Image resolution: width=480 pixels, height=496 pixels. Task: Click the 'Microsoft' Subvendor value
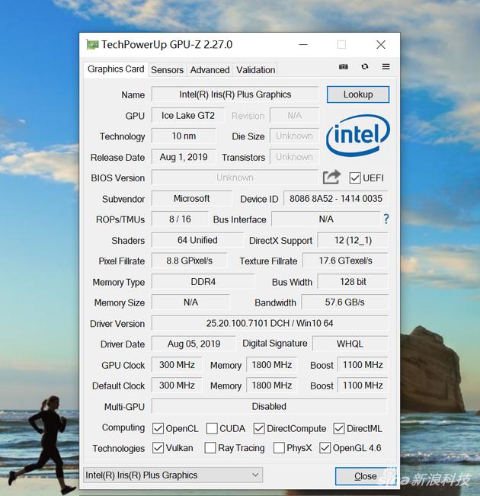(x=192, y=199)
